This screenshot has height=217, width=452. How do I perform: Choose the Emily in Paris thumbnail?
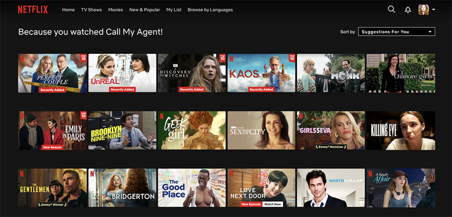(x=52, y=131)
